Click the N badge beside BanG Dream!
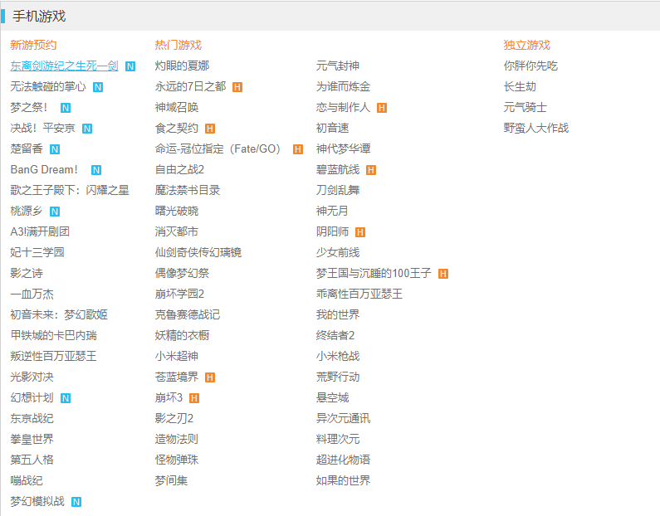The width and height of the screenshot is (660, 516). (x=96, y=170)
